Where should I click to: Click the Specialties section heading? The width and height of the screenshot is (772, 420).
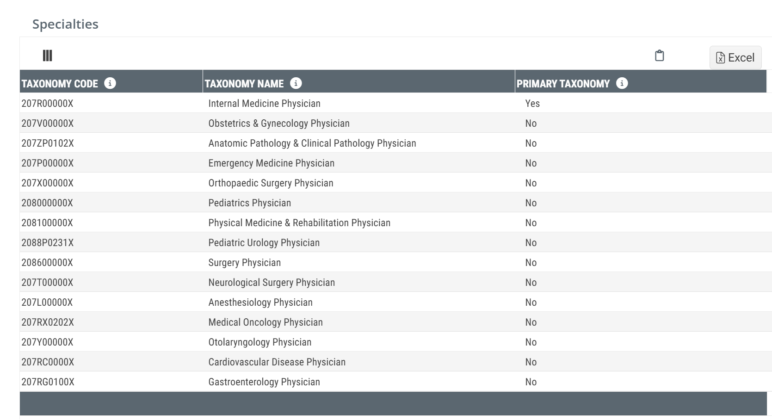point(65,24)
